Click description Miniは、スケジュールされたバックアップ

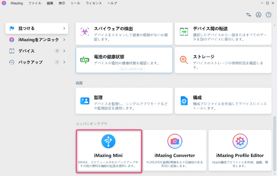coord(108,164)
